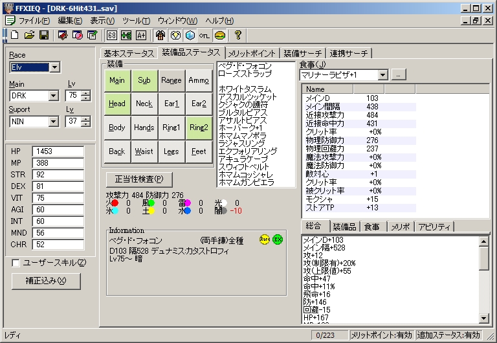Decrease Suport level 37 spinner down arrow
497x343 pixels.
[85, 124]
